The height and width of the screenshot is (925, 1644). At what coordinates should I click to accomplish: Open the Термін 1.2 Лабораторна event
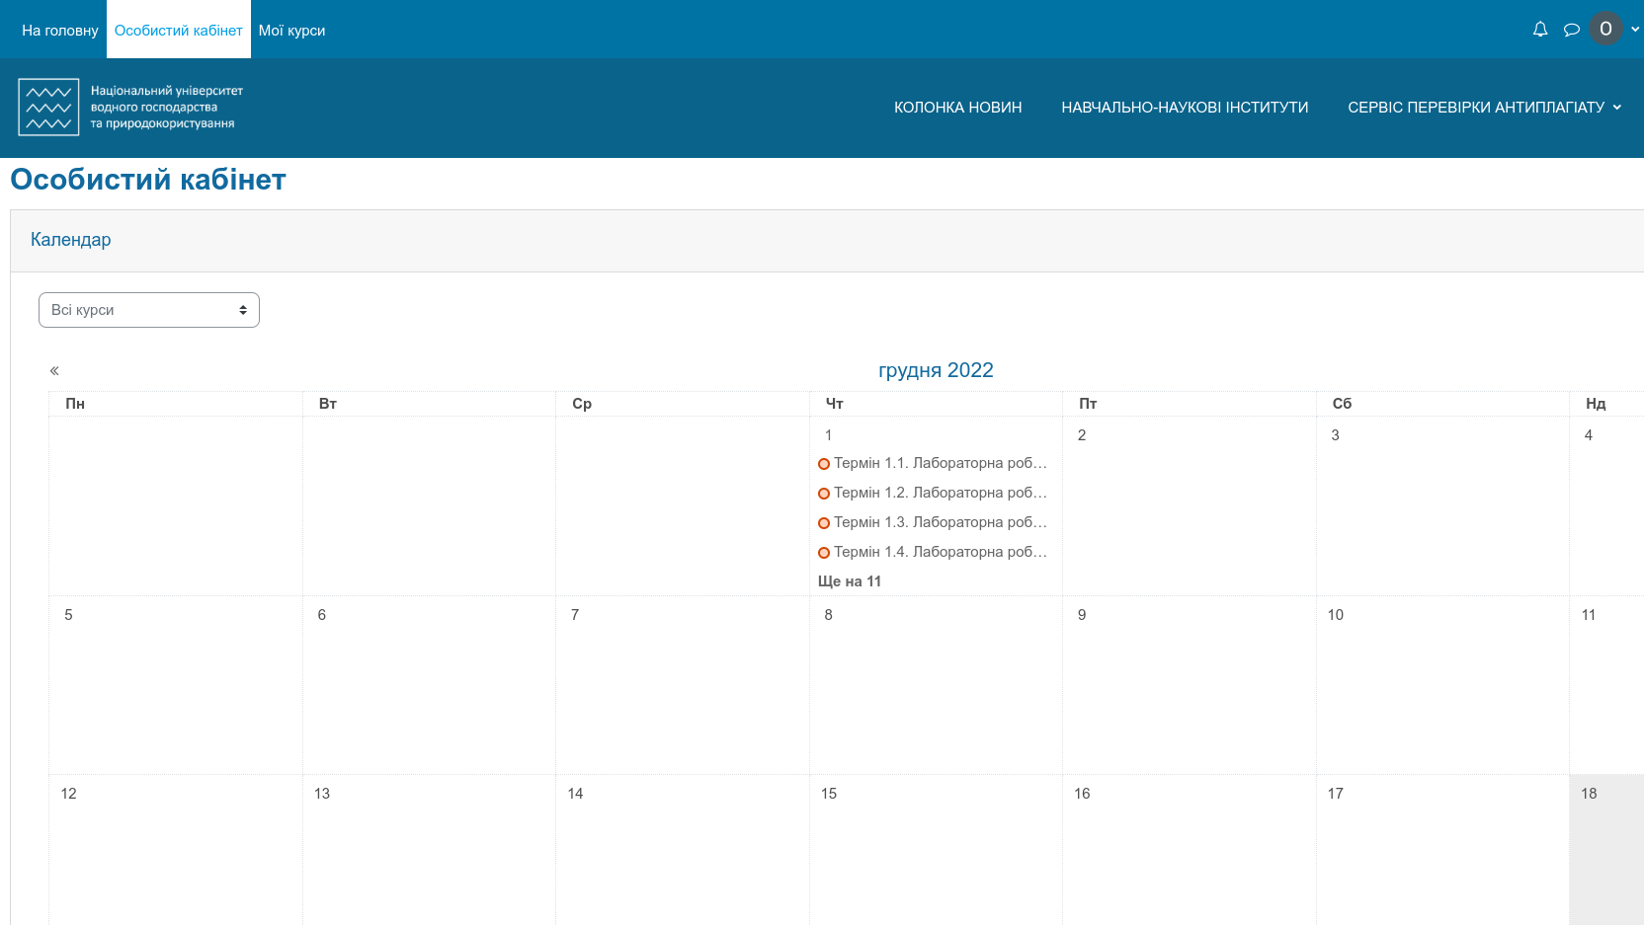click(x=940, y=493)
